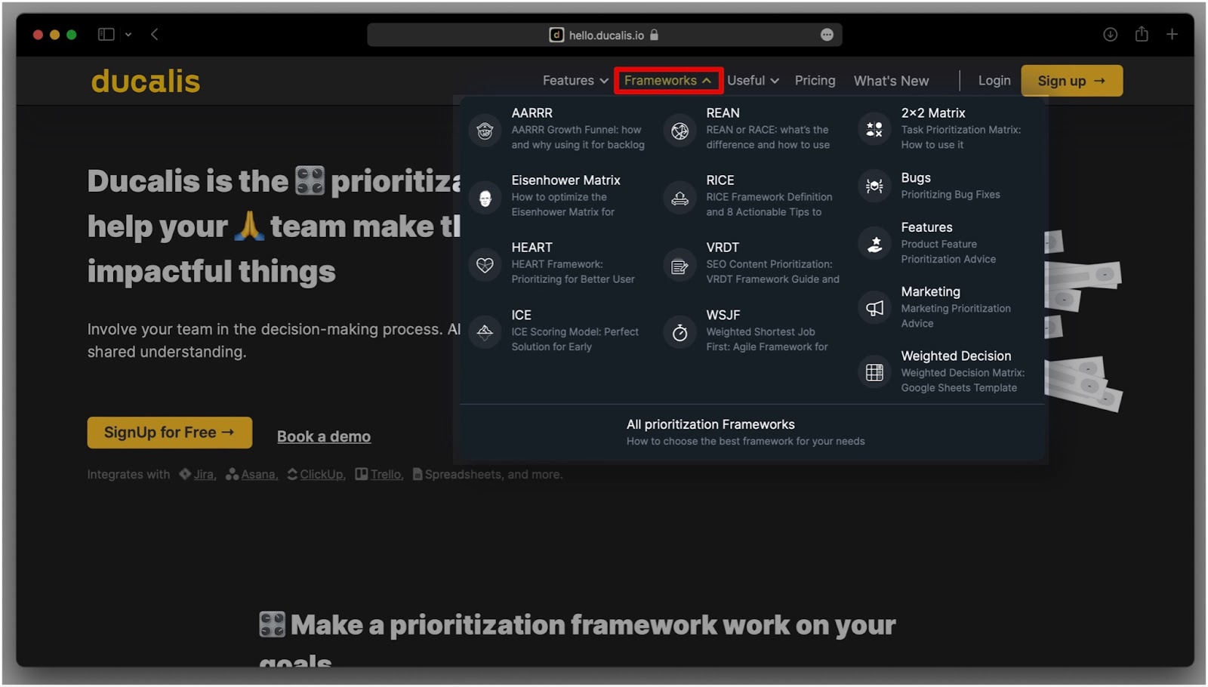Open the Pricing page
Image resolution: width=1208 pixels, height=687 pixels.
pyautogui.click(x=815, y=80)
